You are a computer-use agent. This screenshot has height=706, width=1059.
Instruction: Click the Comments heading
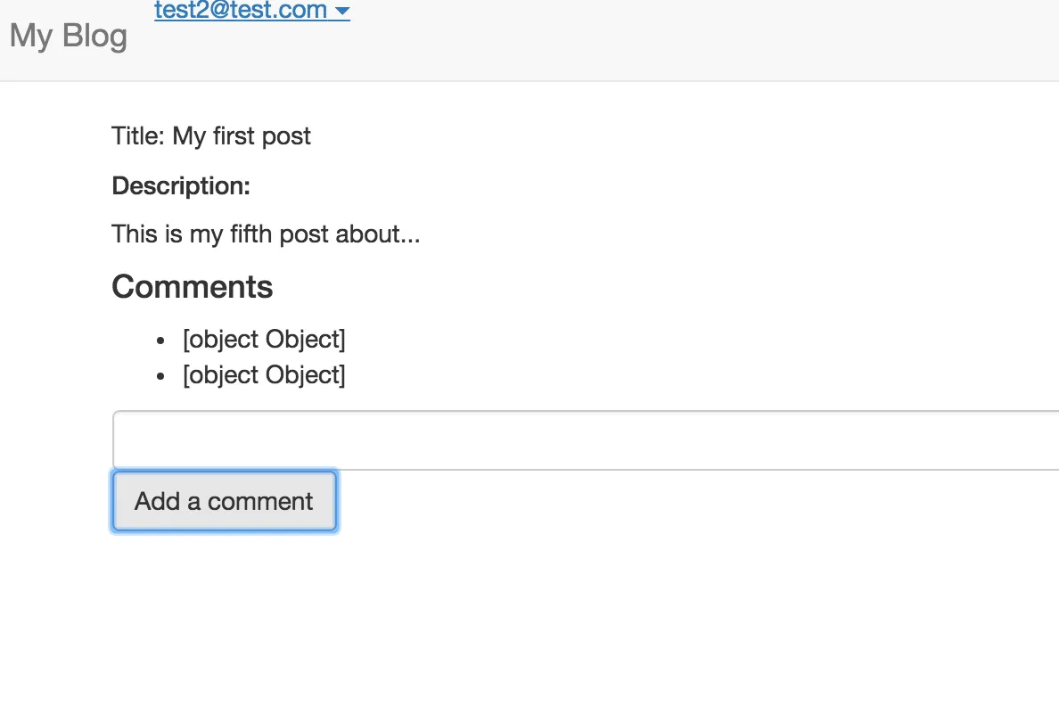[192, 287]
